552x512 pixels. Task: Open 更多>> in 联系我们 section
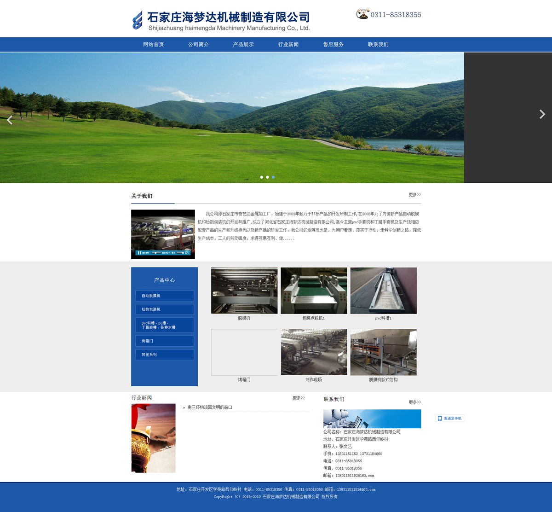point(414,402)
